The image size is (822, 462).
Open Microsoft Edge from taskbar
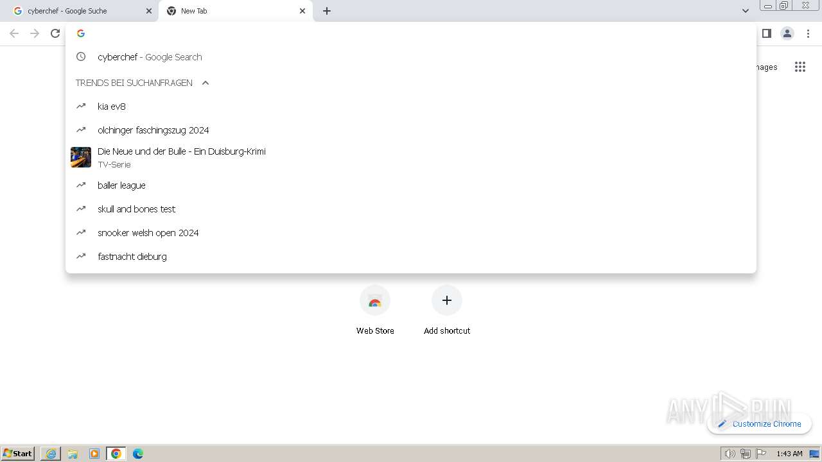(138, 454)
